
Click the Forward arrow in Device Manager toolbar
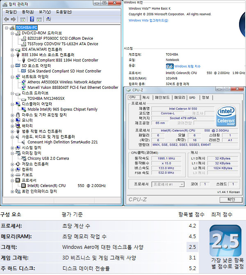tap(14, 19)
